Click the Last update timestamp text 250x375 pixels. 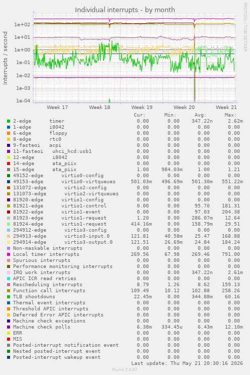click(x=187, y=363)
